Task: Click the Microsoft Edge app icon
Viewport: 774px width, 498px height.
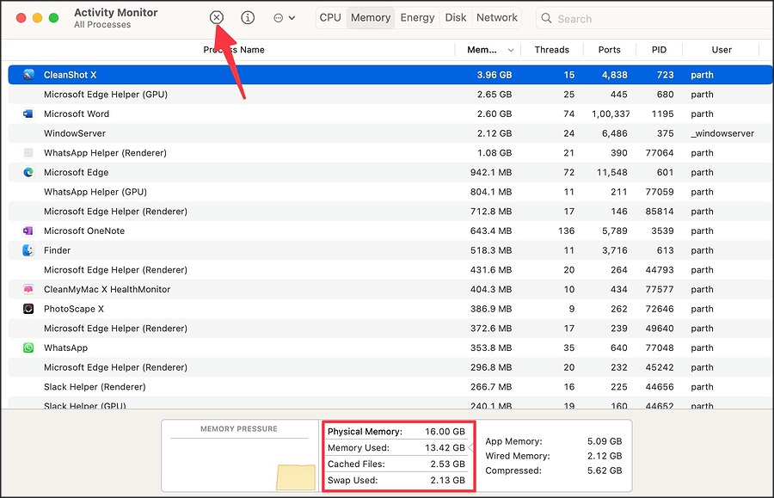Action: pos(28,172)
